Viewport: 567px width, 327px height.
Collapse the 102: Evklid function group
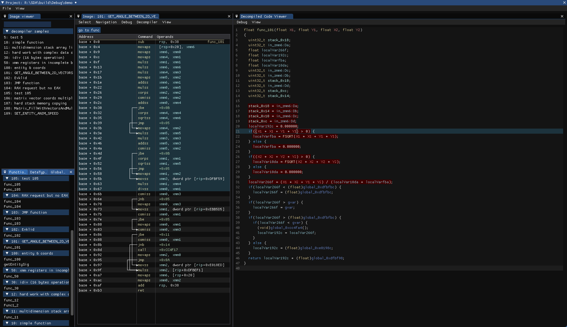(7, 229)
